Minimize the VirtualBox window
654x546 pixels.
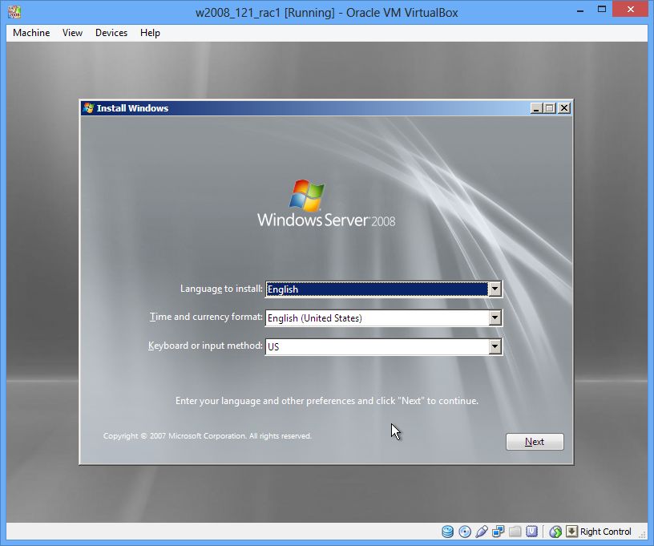pyautogui.click(x=580, y=10)
